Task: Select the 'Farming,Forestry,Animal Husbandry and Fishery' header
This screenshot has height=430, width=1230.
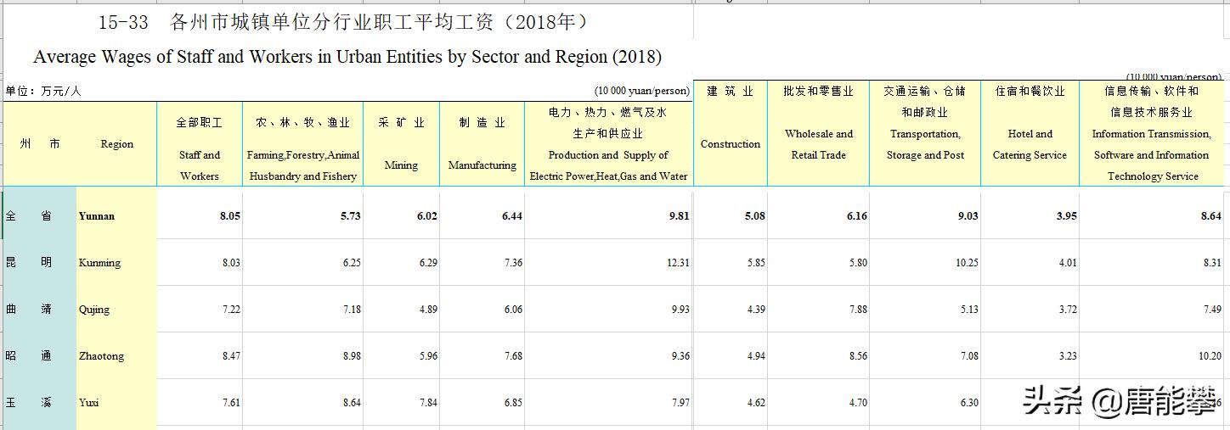Action: pos(303,144)
